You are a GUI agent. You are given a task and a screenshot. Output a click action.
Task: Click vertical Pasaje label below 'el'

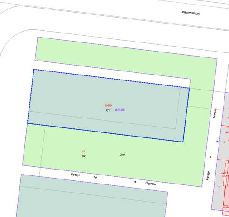click(208, 176)
